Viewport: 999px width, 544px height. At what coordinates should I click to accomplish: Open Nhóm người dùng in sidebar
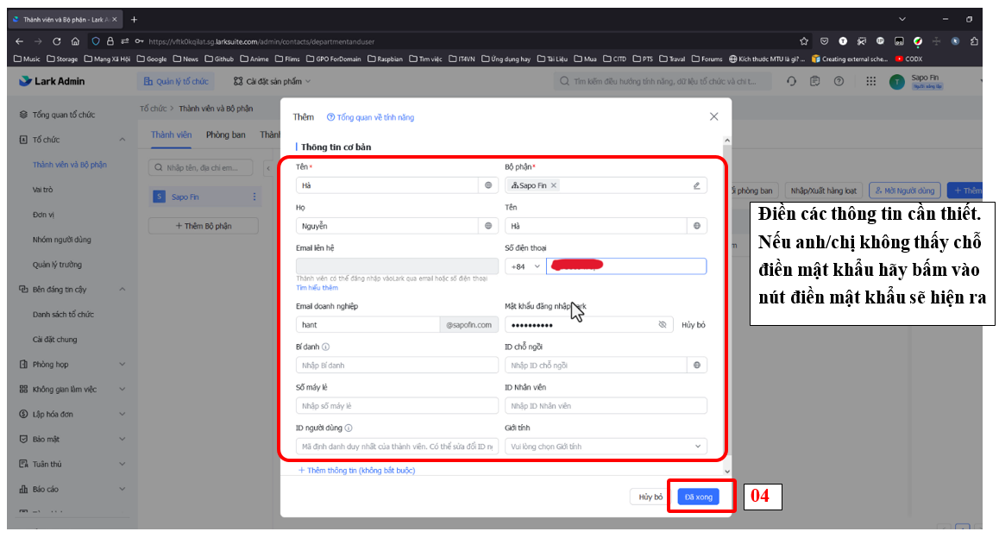[62, 241]
